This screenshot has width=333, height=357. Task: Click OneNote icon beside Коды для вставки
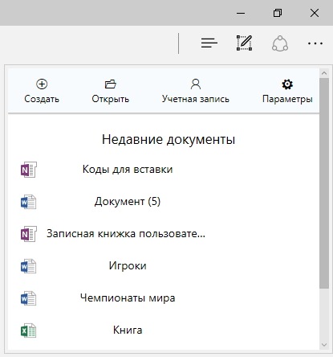pos(29,170)
